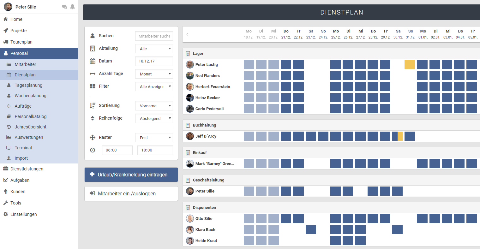Select the Dienstplan submenu item
This screenshot has height=249, width=480.
point(39,75)
